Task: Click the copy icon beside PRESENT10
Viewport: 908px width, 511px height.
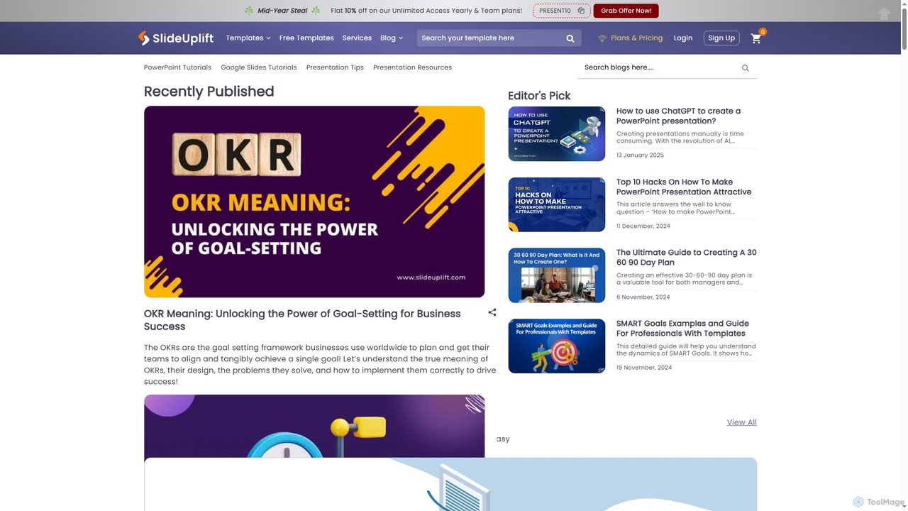Action: (581, 11)
